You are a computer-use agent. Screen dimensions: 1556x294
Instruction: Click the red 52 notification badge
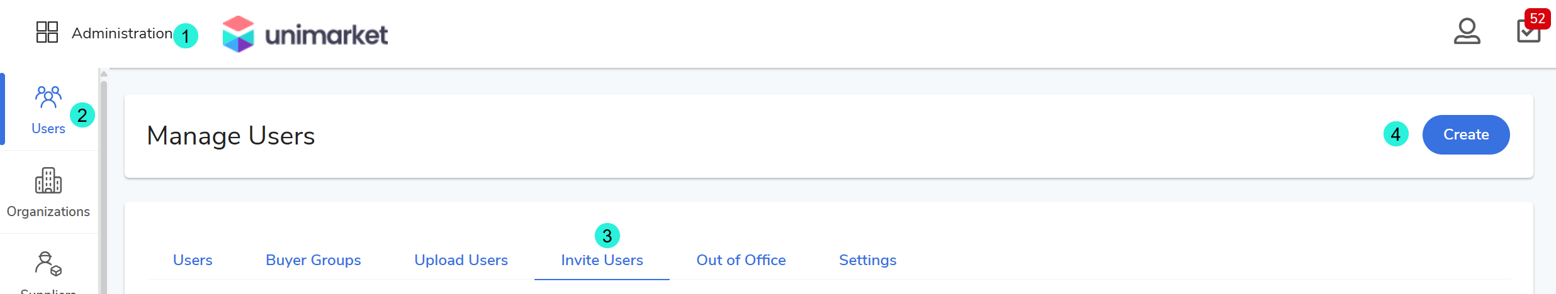click(1537, 18)
